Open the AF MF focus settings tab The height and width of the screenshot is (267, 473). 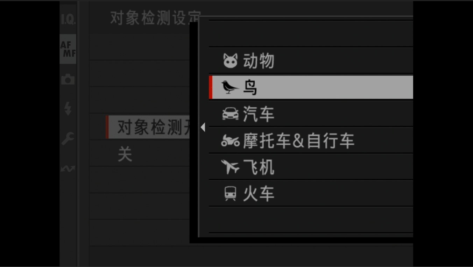click(x=68, y=49)
